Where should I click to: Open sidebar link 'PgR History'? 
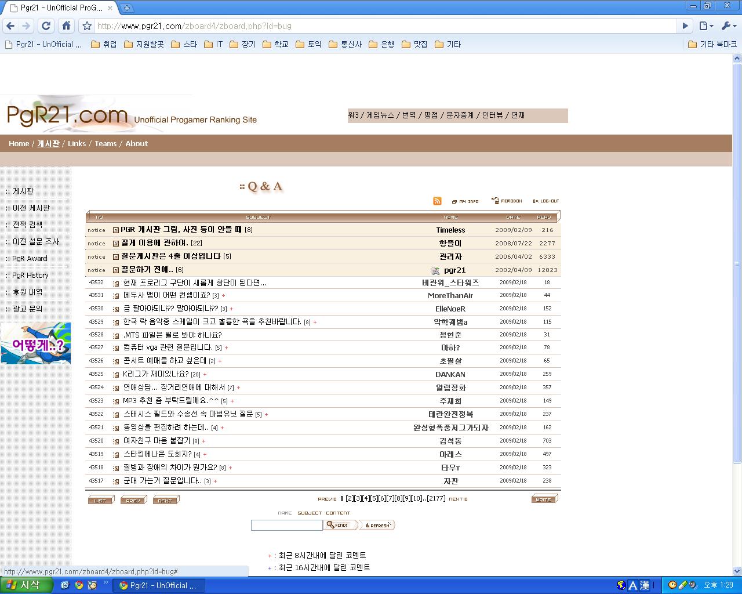point(30,275)
